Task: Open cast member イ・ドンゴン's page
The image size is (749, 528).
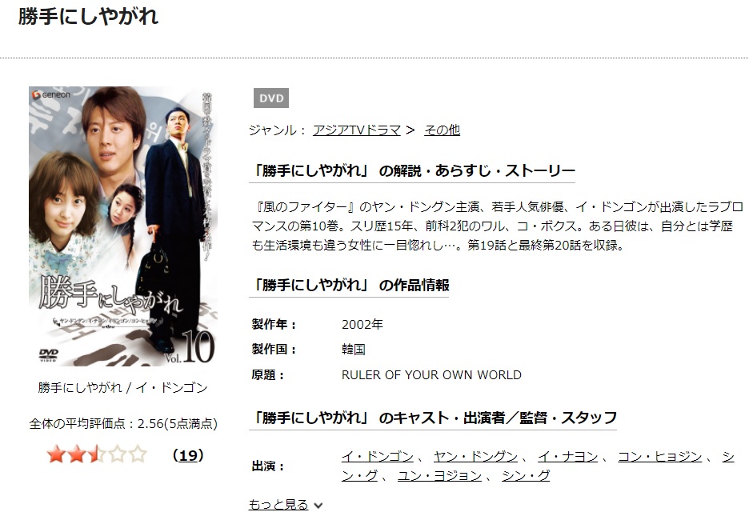Action: click(x=378, y=457)
